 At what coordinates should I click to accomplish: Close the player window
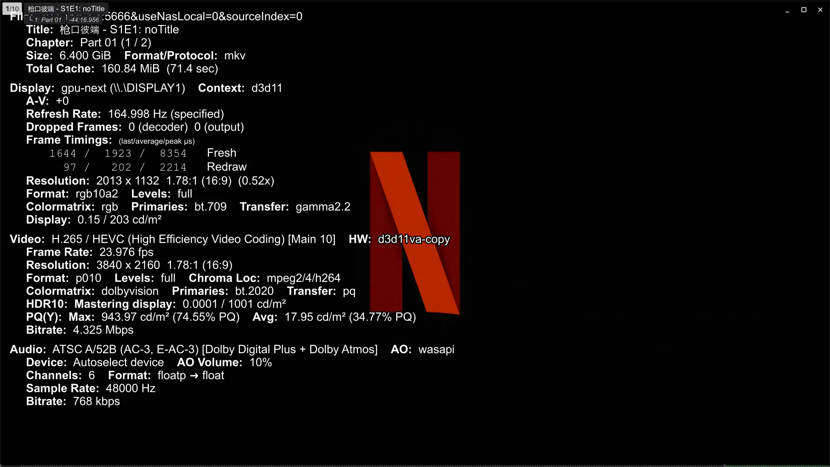click(x=820, y=10)
